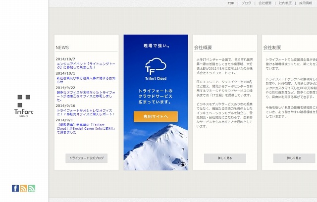Click 詳しく見る button under 会社概要 card
This screenshot has height=202, width=317.
[225, 158]
